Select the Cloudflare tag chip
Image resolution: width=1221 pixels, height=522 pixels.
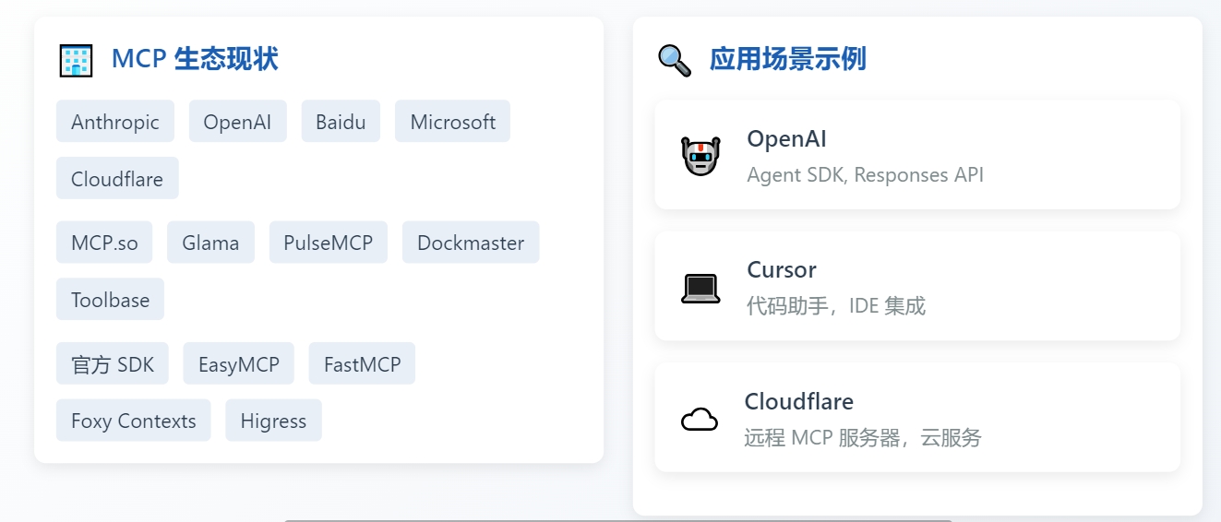click(117, 178)
